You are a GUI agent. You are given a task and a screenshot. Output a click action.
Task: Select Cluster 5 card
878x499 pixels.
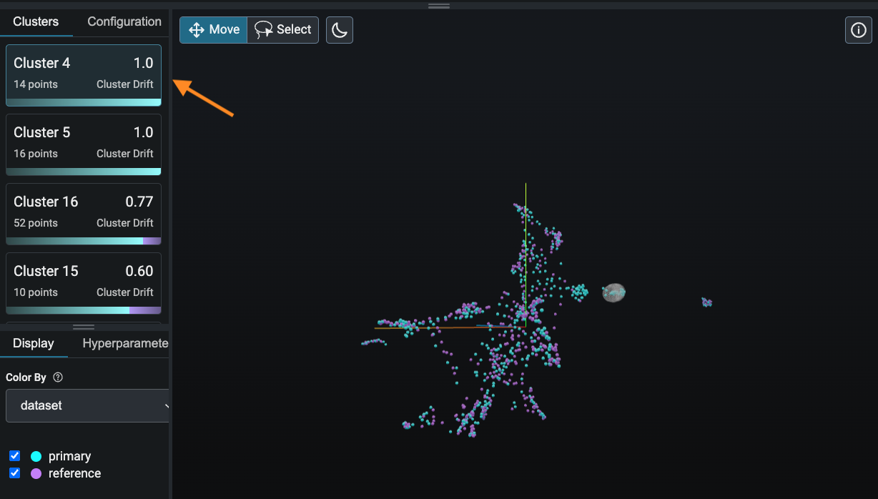[84, 143]
